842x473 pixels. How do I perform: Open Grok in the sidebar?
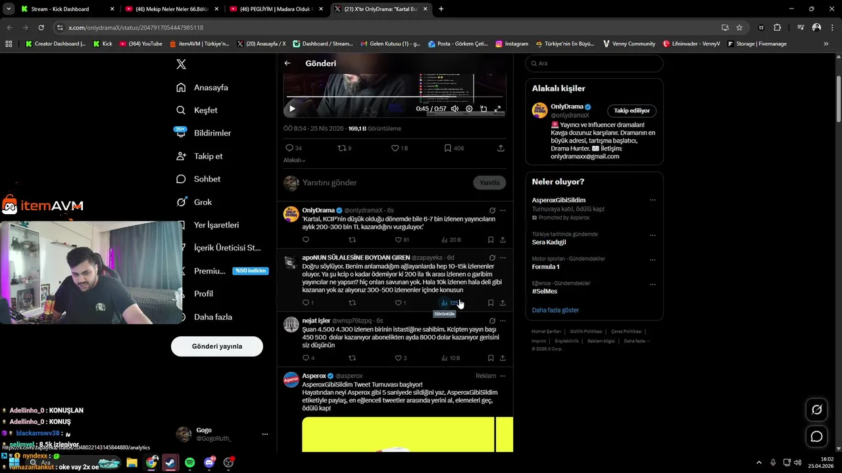pos(194,202)
